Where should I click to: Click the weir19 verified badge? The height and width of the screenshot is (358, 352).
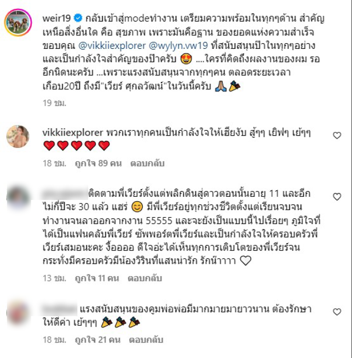click(78, 18)
